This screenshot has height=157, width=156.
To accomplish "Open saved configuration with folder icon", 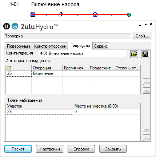I will click(134, 54).
